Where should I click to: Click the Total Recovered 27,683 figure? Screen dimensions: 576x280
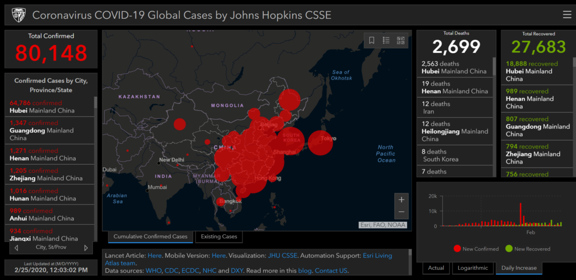click(539, 47)
